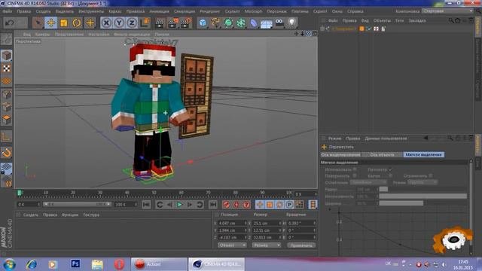Open the render settings clapperboard icon

point(186,23)
